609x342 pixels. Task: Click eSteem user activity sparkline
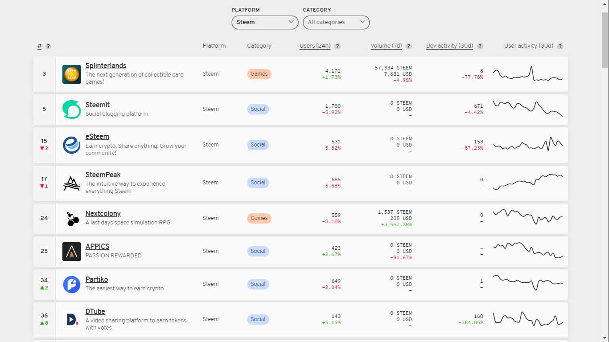pyautogui.click(x=528, y=144)
